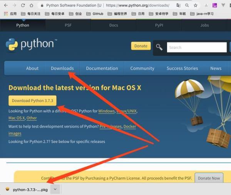Open the python-3.7.3 pkg downloaded file
231x195 pixels.
click(30, 190)
